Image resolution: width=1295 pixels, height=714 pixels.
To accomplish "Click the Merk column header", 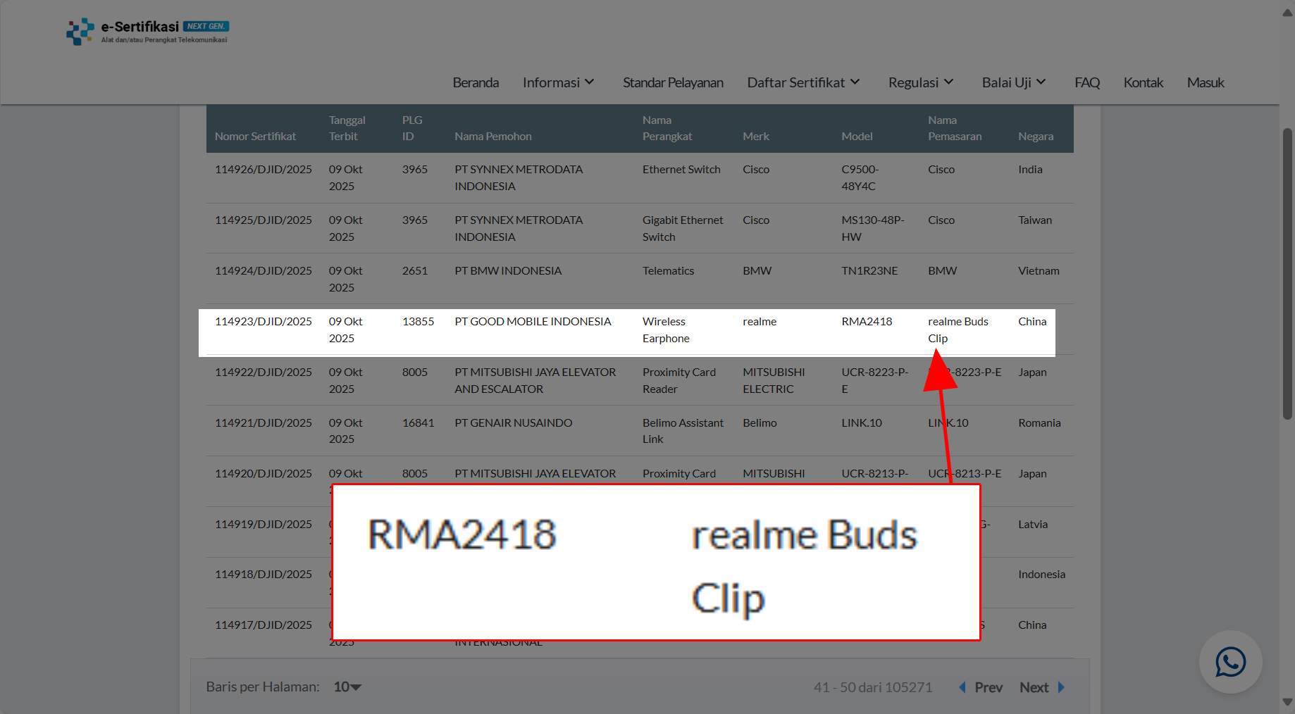I will [756, 136].
